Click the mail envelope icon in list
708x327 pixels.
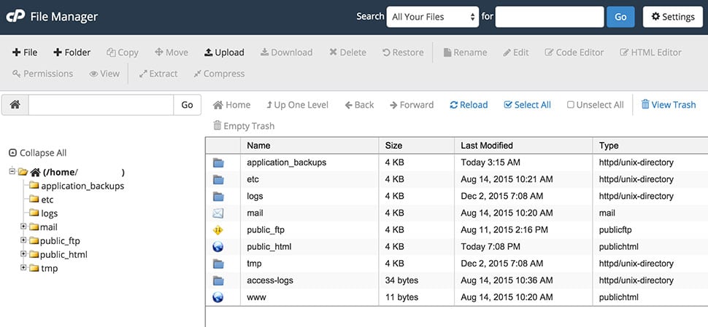click(218, 213)
